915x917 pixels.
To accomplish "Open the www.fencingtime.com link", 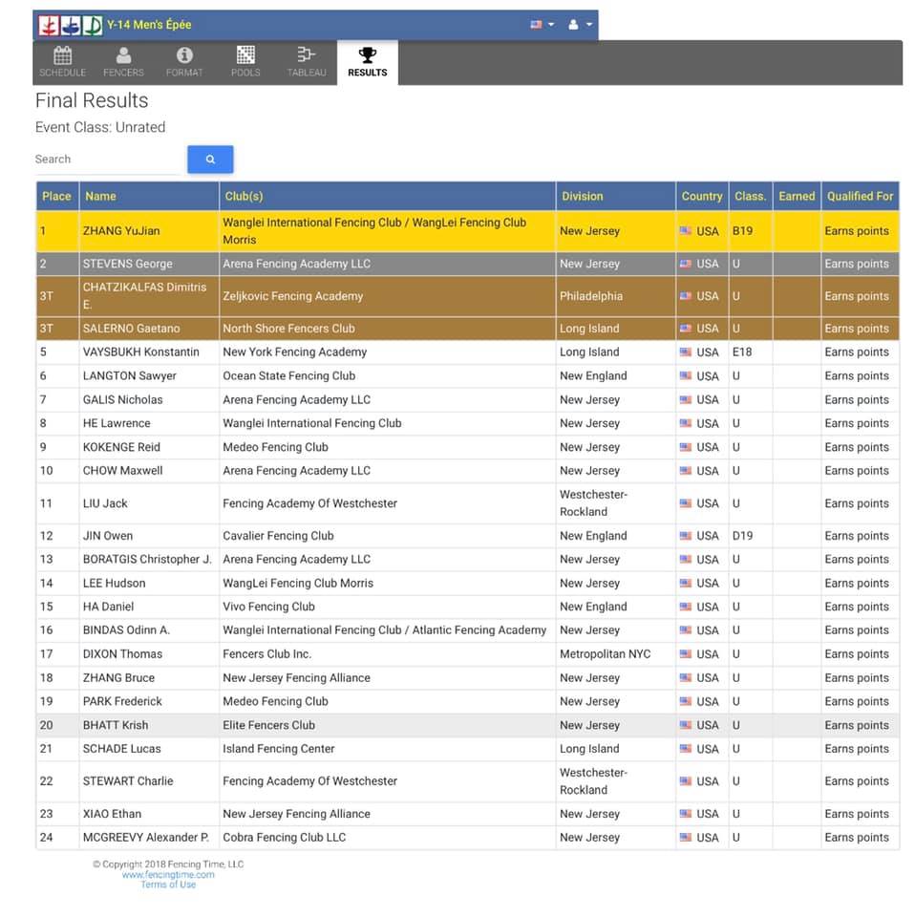I will tap(168, 874).
